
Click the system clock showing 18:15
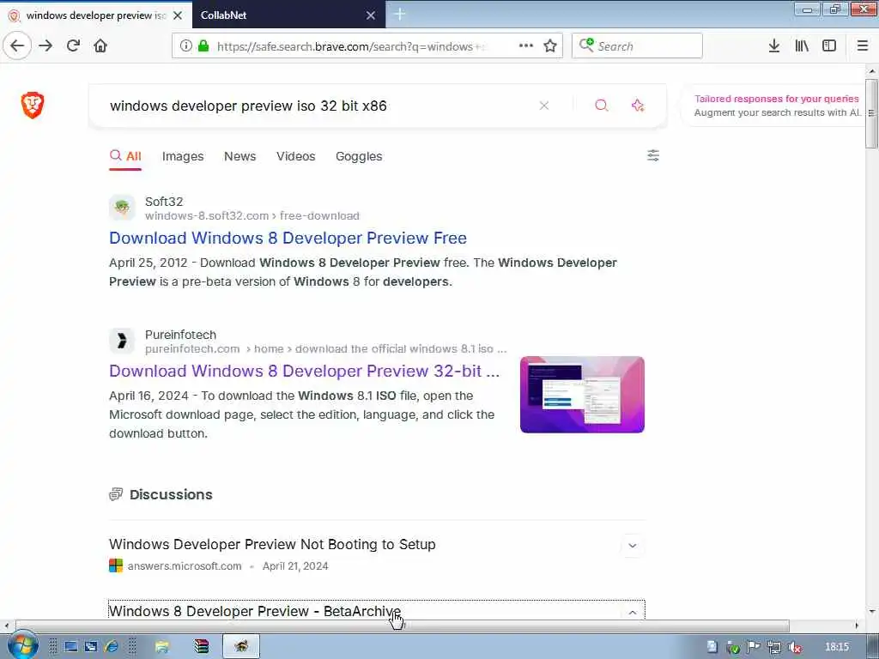(836, 647)
